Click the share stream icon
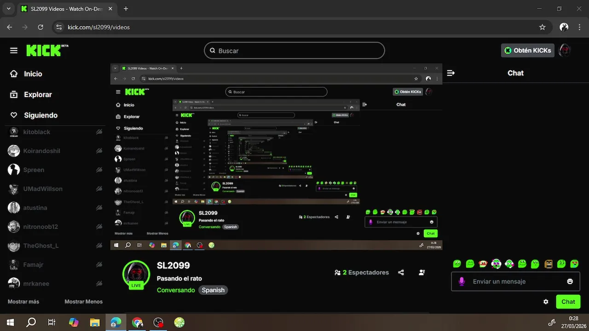The width and height of the screenshot is (589, 331). pos(401,272)
